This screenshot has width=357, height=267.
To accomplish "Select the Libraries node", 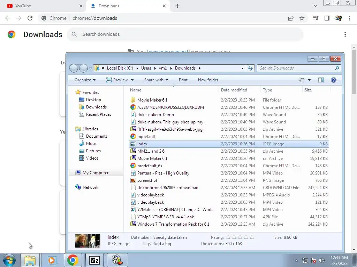I will pos(87,129).
